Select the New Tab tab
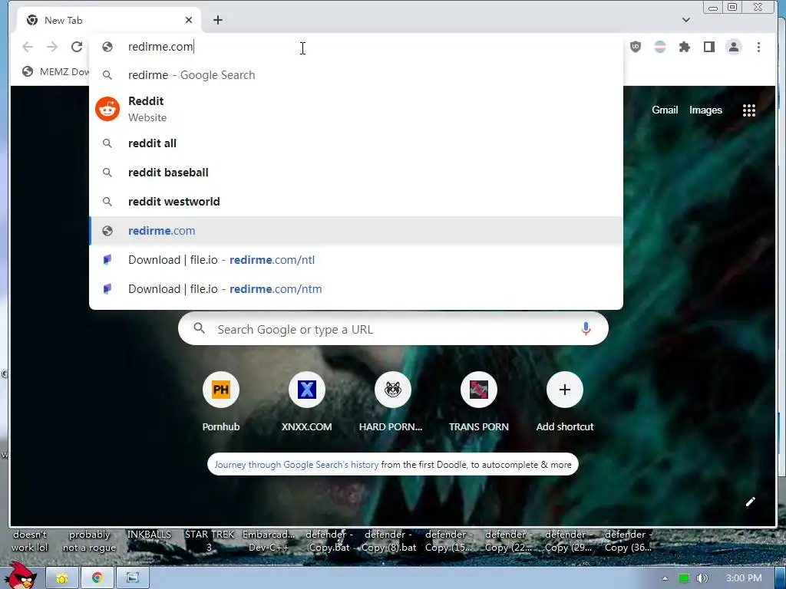 [x=109, y=21]
